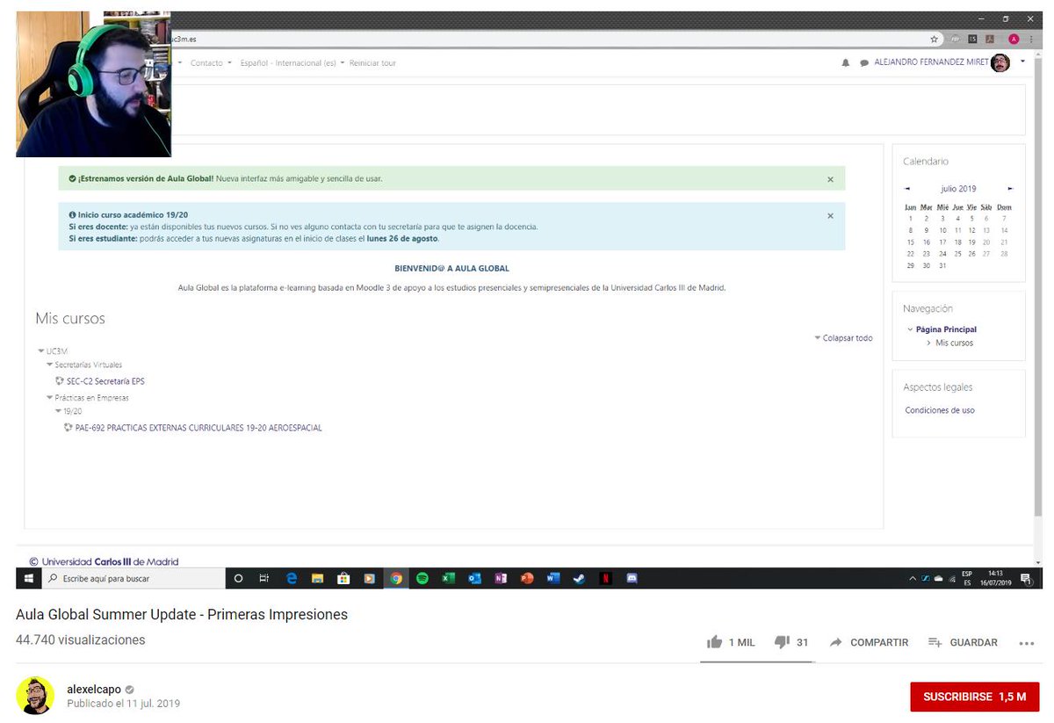
Task: Select day 16 in the calendar
Action: [x=926, y=242]
